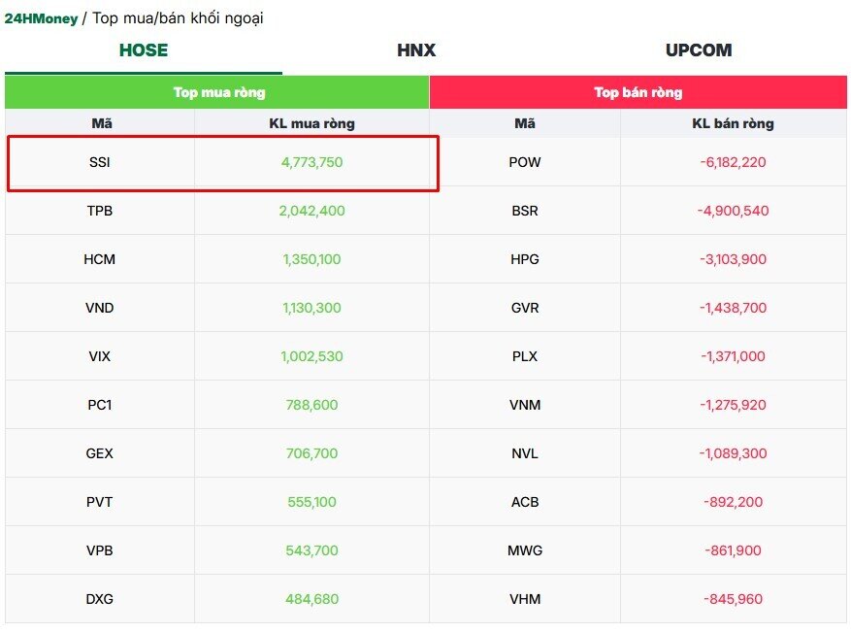The height and width of the screenshot is (633, 851).
Task: Select the ACB stock code
Action: coord(525,502)
